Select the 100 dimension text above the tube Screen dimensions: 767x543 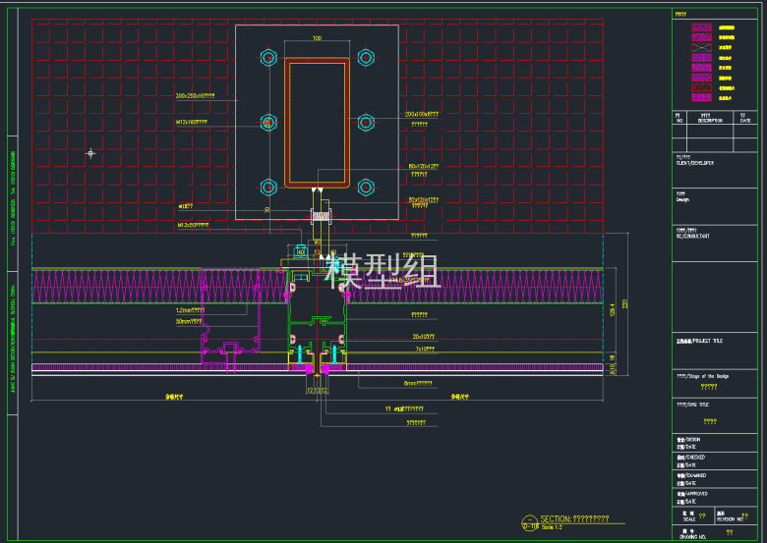point(317,39)
